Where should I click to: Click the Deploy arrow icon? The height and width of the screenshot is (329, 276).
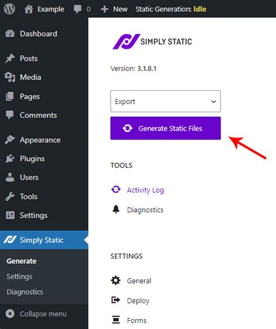coord(116,300)
